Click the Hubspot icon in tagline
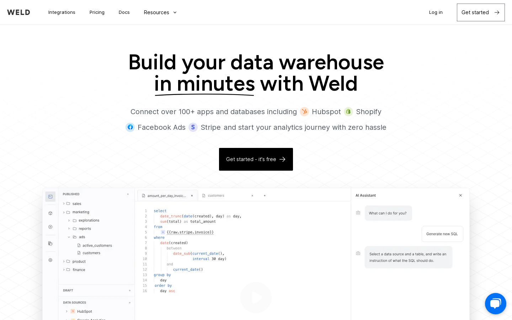 click(304, 112)
